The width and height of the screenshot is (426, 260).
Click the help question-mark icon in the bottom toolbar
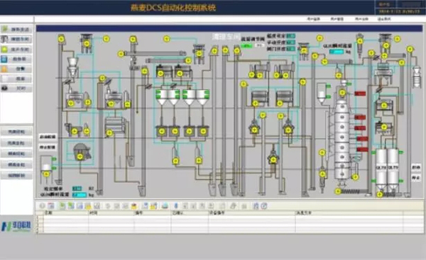[x=264, y=206]
